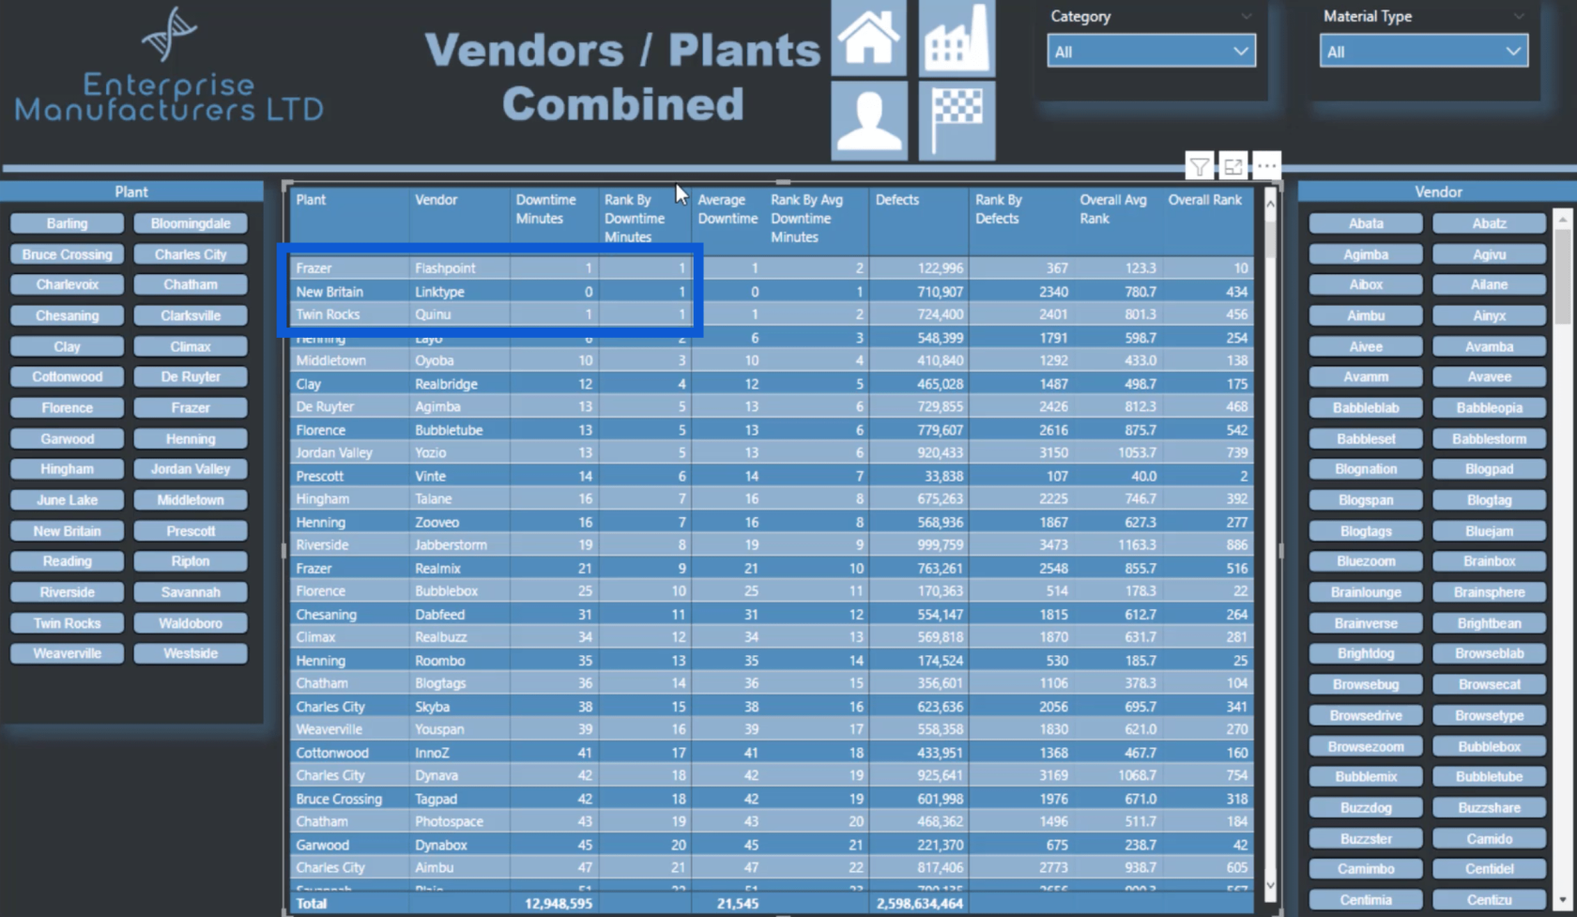Sort by the Plant column header
Screen dimensions: 1577x917
coord(311,200)
